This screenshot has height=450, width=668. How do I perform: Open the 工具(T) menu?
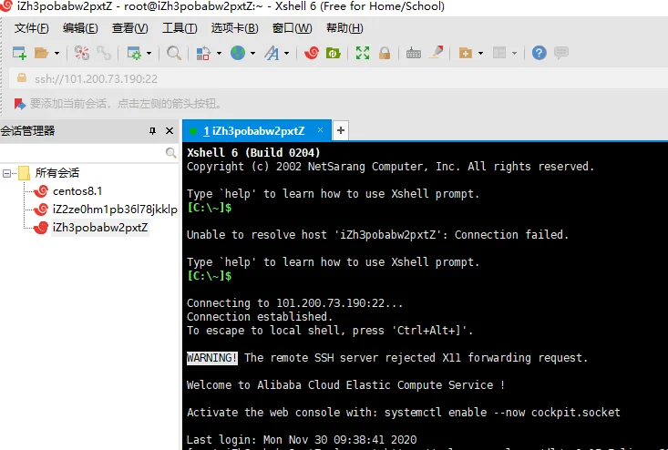(180, 28)
